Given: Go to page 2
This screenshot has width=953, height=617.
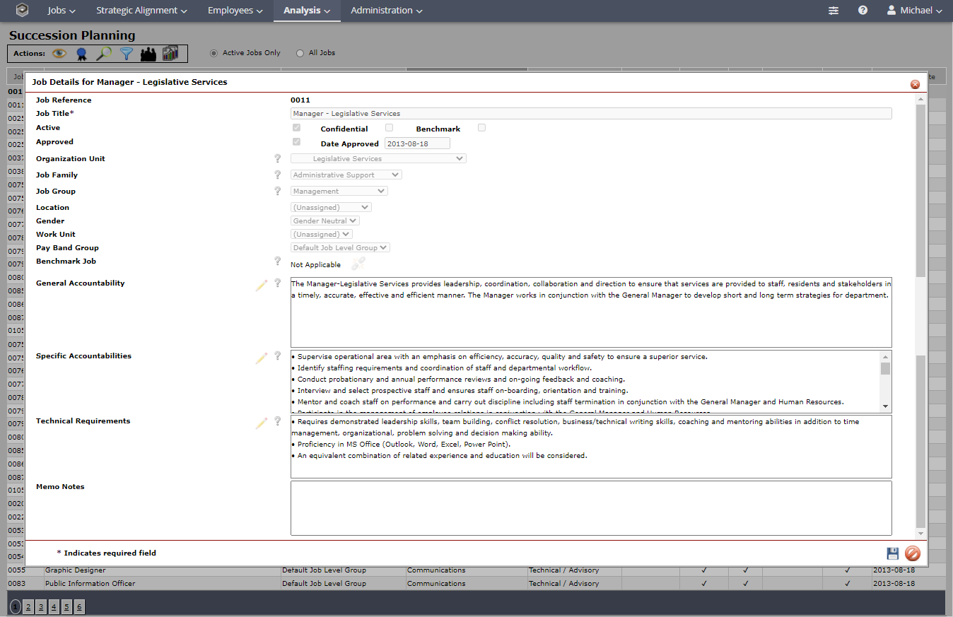Looking at the screenshot, I should click(28, 606).
